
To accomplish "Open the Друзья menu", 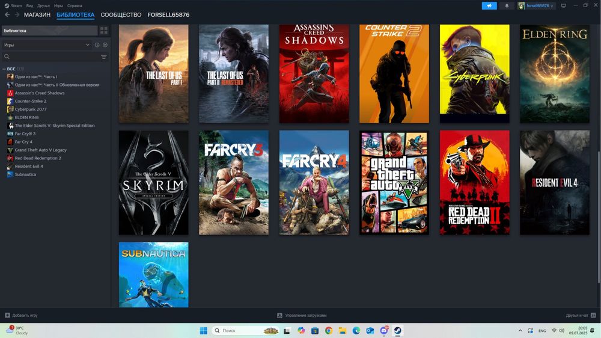I will 43,6.
